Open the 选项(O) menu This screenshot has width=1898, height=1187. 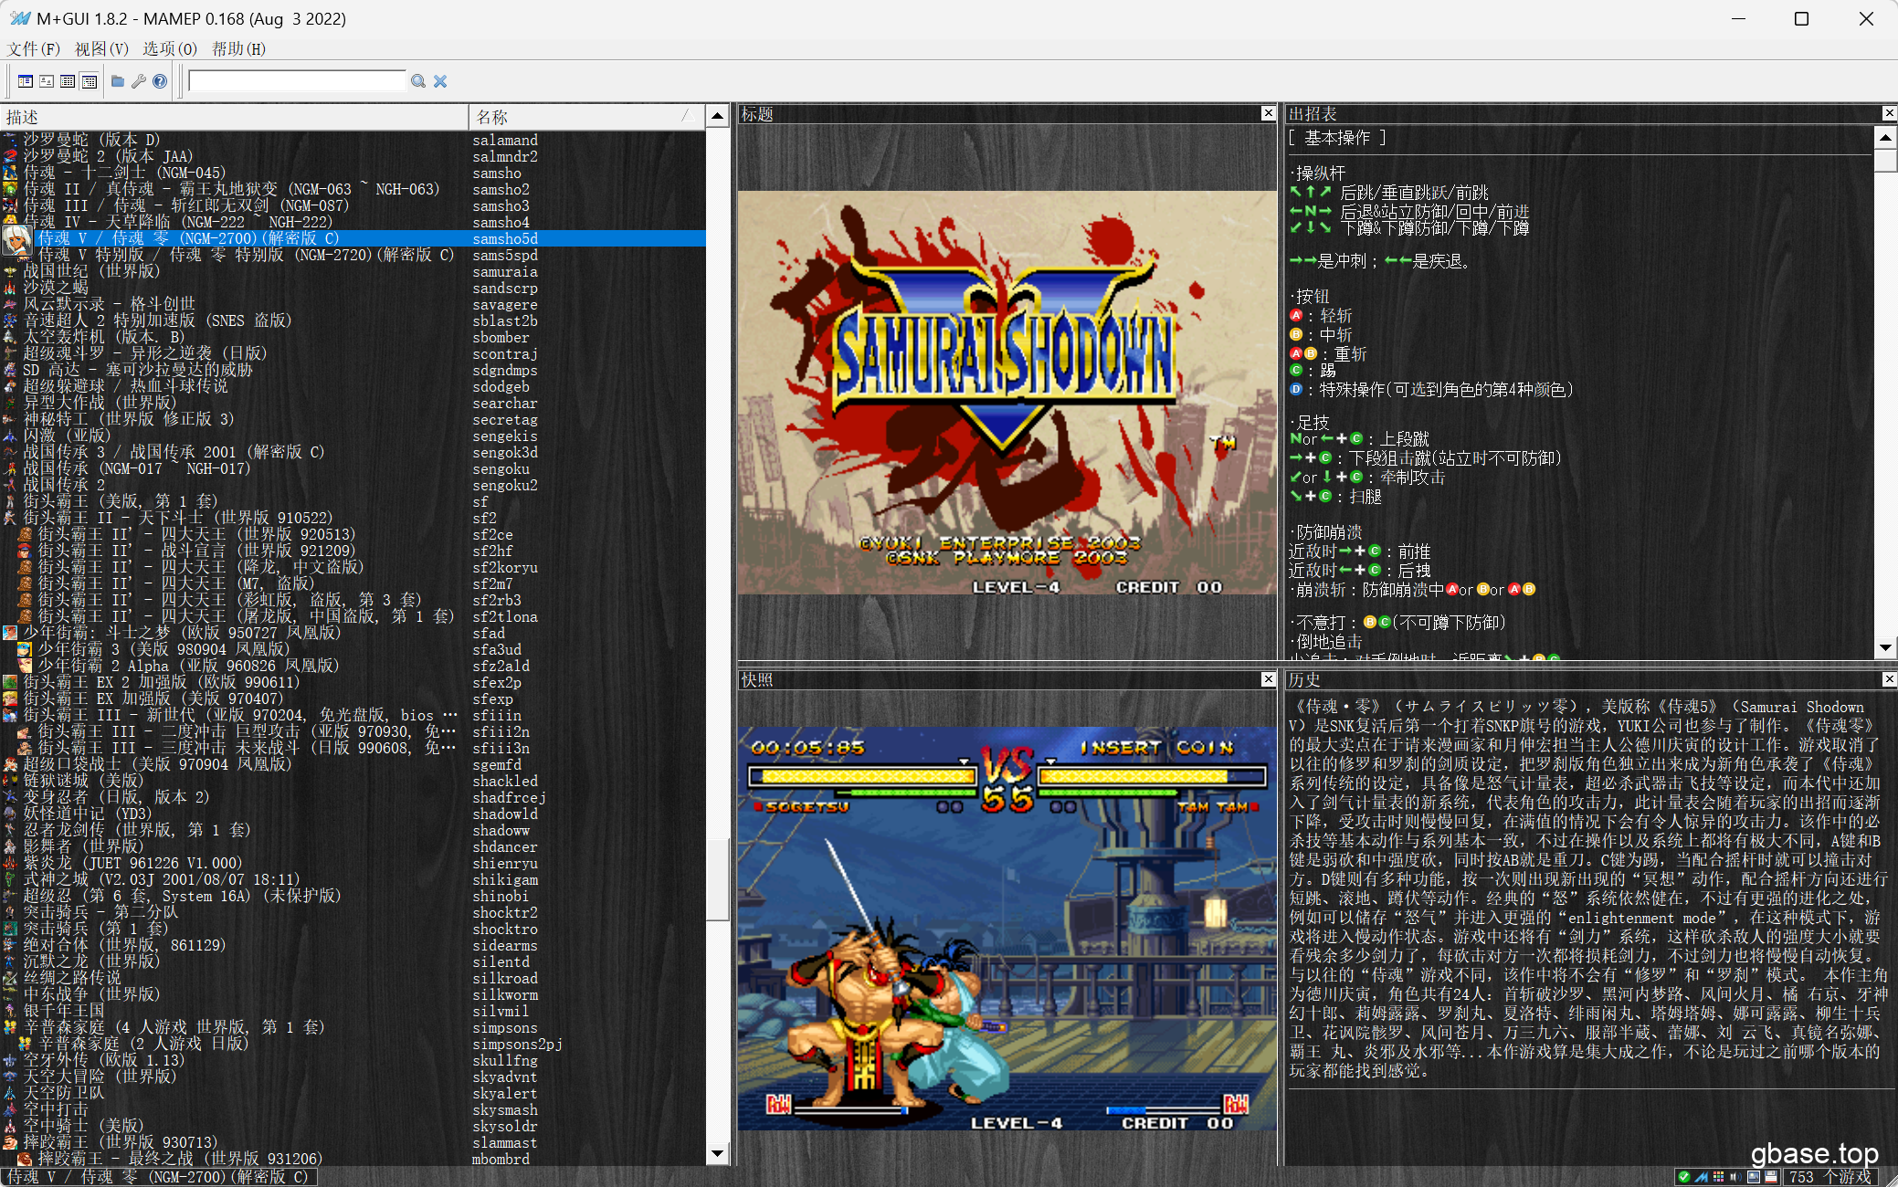[x=170, y=48]
